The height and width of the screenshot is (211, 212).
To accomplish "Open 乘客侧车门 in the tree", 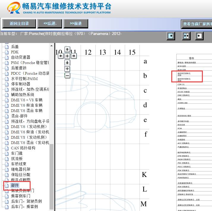I will (20, 196).
